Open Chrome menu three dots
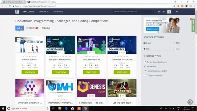 coord(195,6)
